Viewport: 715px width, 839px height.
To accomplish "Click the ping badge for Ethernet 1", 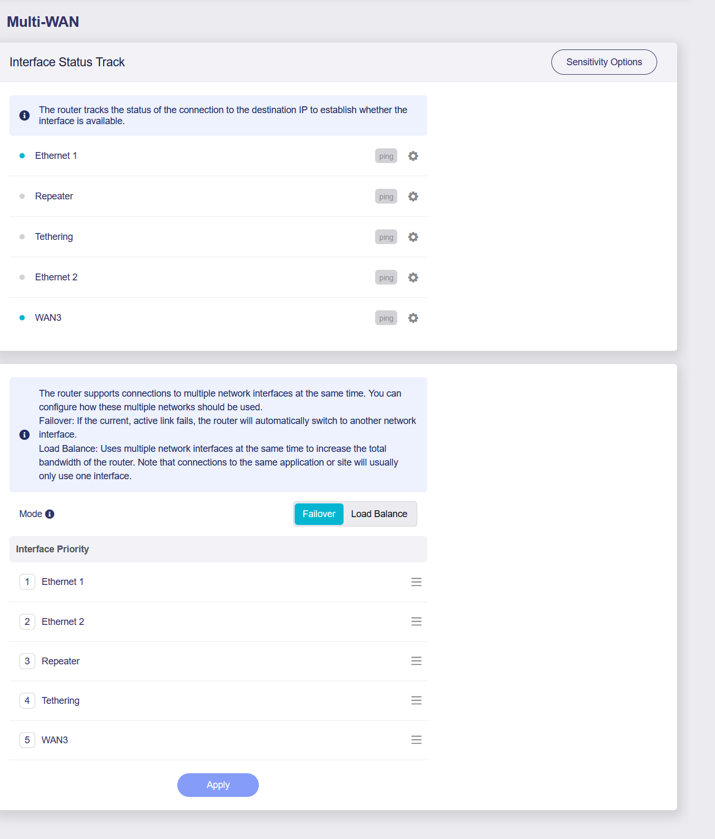I will [x=386, y=156].
